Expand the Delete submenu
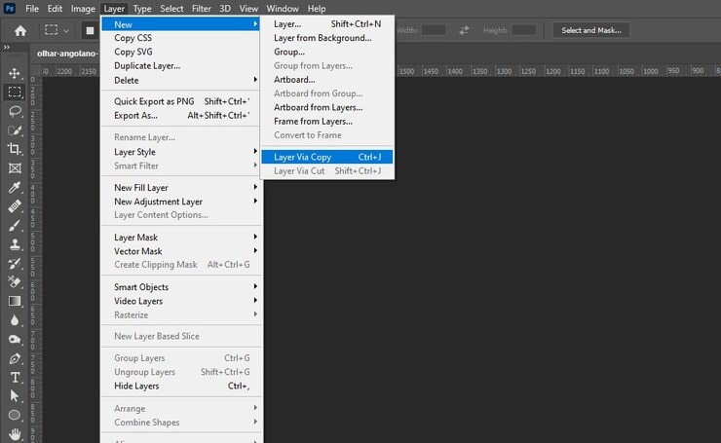721x443 pixels. click(x=181, y=80)
